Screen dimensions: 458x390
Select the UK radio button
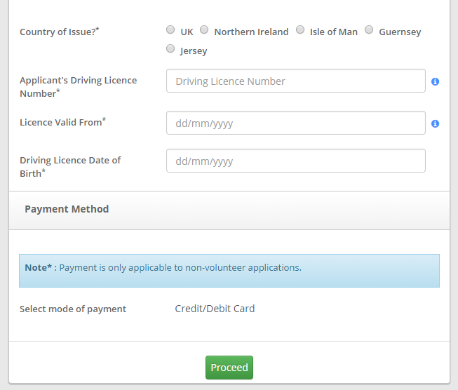[x=170, y=30]
